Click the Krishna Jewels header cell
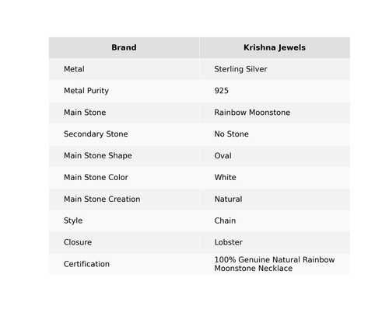 [275, 47]
